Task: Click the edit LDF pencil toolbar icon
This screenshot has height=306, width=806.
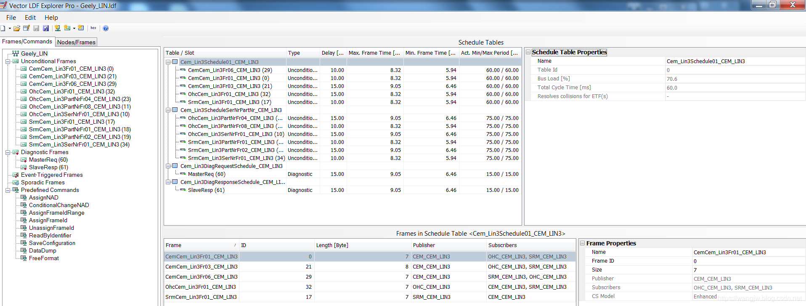Action: tap(27, 28)
